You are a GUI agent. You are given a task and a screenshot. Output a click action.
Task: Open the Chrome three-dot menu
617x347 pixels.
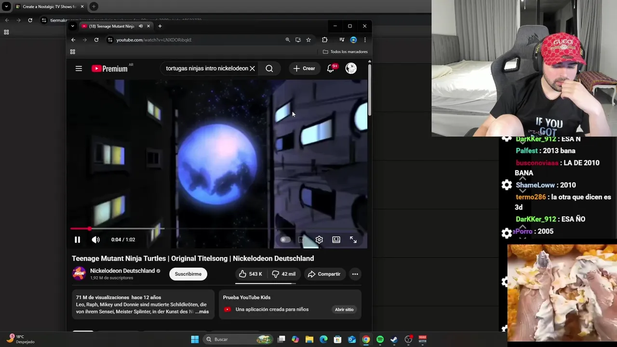(x=365, y=40)
